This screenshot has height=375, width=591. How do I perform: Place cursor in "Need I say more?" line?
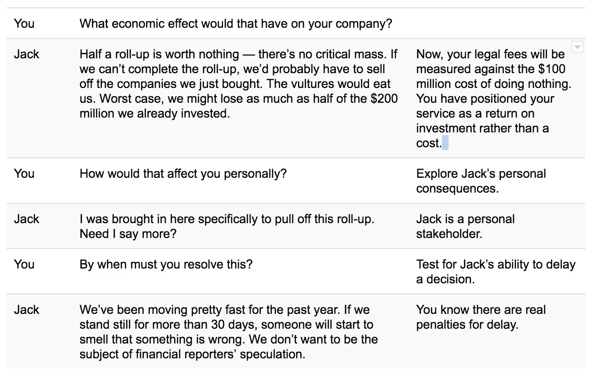click(x=128, y=234)
